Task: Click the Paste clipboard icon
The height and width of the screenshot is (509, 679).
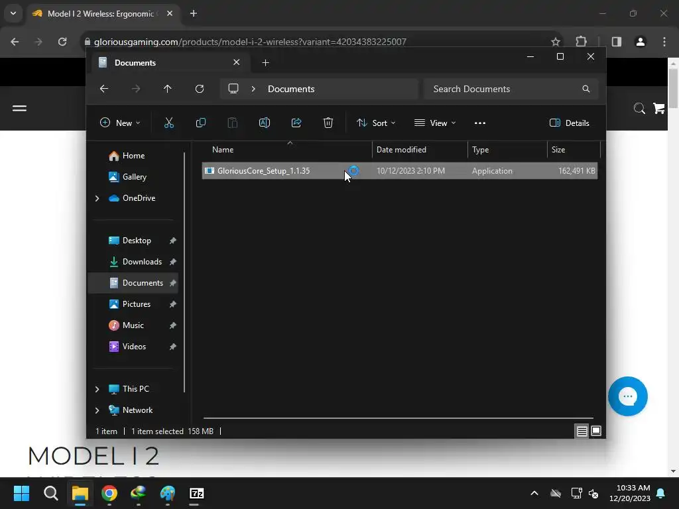Action: pyautogui.click(x=233, y=123)
